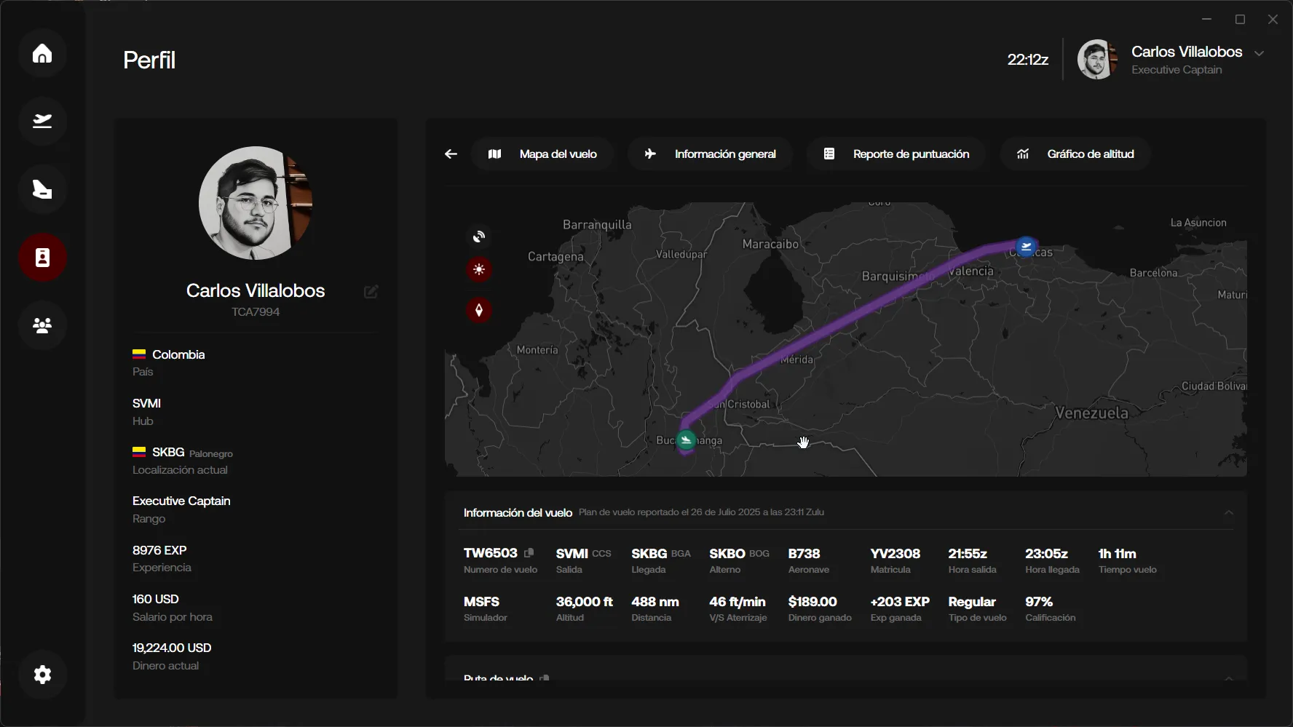Screen dimensions: 1293x727
Task: Click the 97% Calificación rating value
Action: pyautogui.click(x=1040, y=602)
